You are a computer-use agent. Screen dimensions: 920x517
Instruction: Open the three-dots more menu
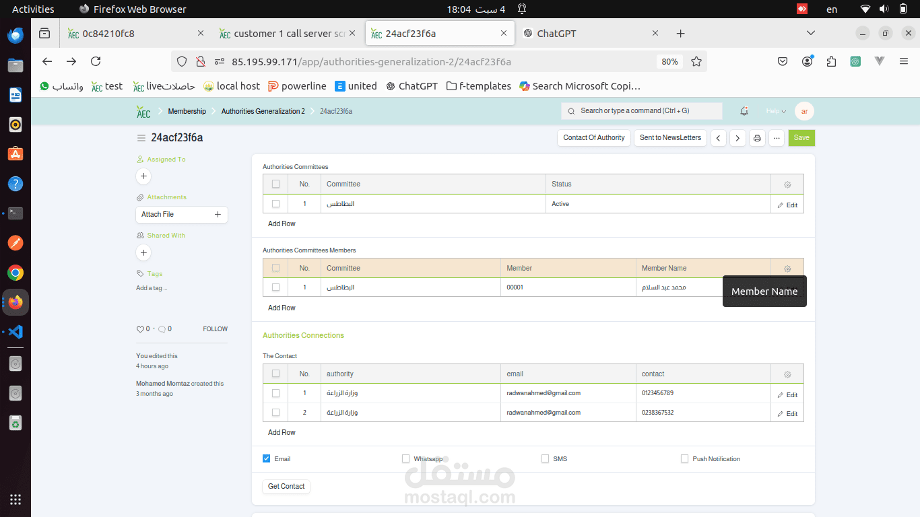pyautogui.click(x=777, y=138)
